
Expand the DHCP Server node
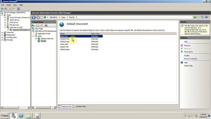(x=5, y=20)
